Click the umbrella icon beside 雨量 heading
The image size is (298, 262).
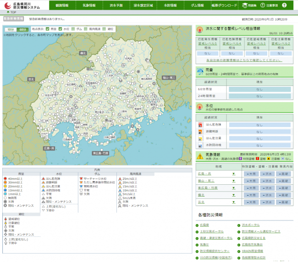pyautogui.click(x=200, y=71)
